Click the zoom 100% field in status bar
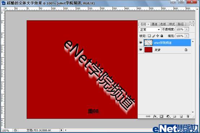Image resolution: width=200 pixels, height=133 pixels. click(x=6, y=130)
